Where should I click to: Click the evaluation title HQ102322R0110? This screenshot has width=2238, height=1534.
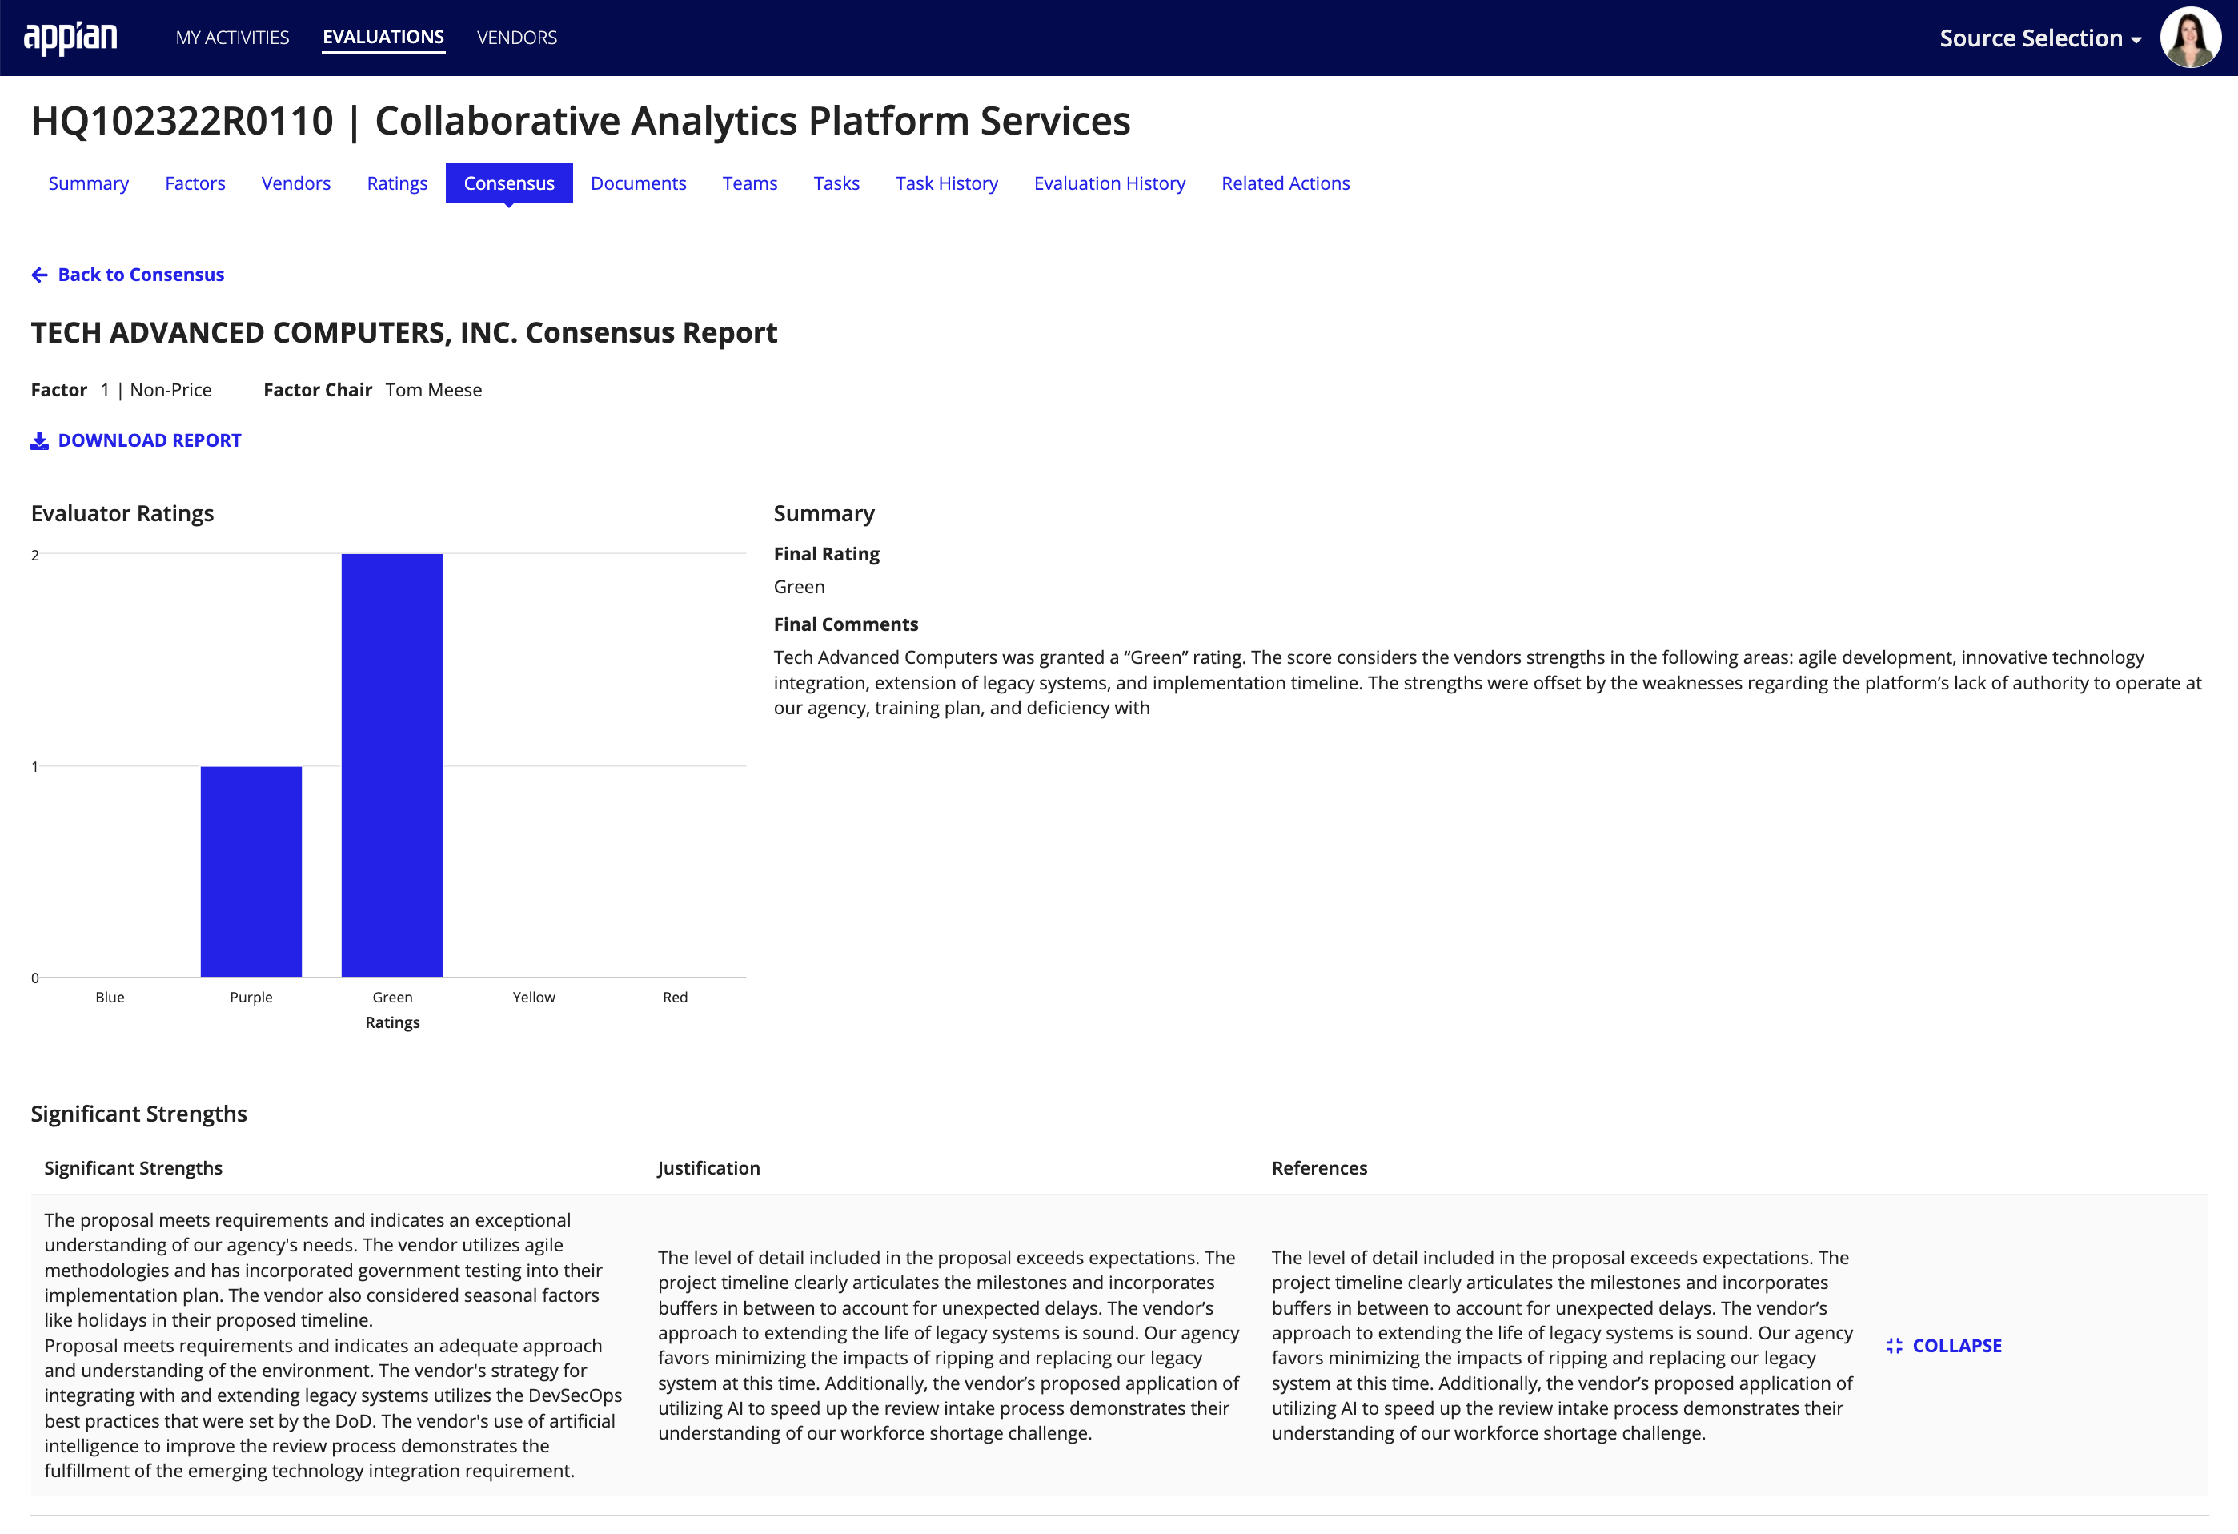580,122
